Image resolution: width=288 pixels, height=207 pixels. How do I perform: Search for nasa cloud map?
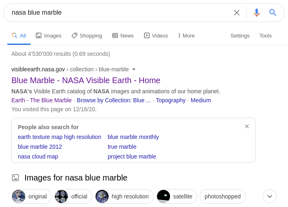click(38, 156)
